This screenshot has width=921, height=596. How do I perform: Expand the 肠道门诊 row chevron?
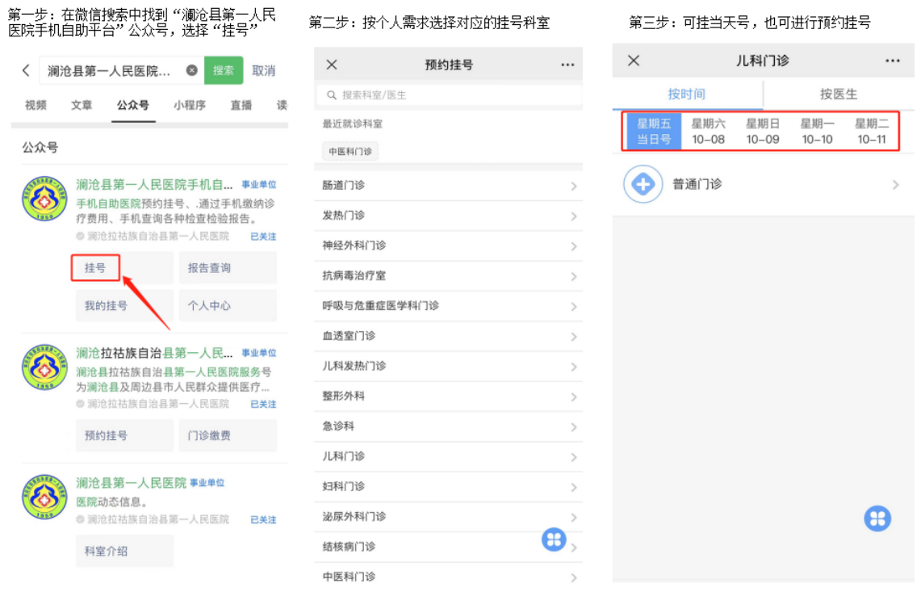coord(573,186)
